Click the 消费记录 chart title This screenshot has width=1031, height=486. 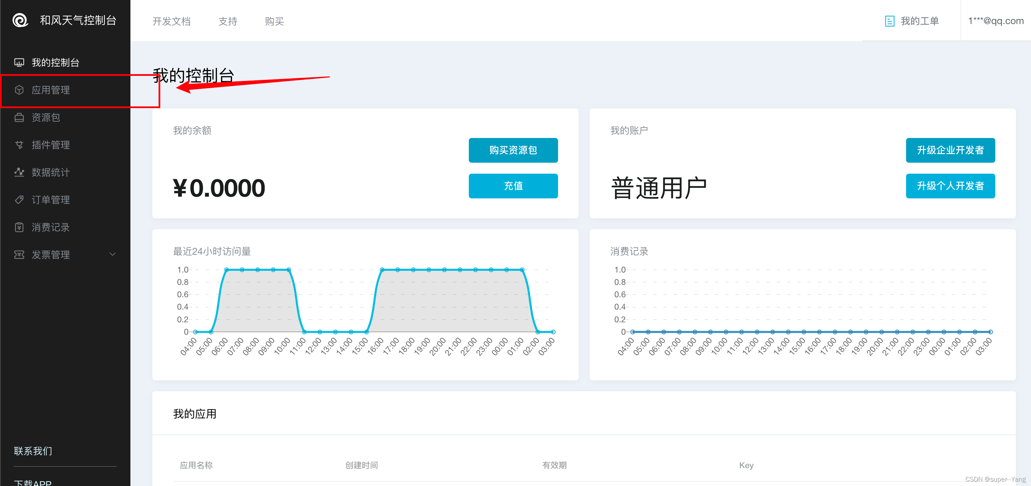[629, 251]
